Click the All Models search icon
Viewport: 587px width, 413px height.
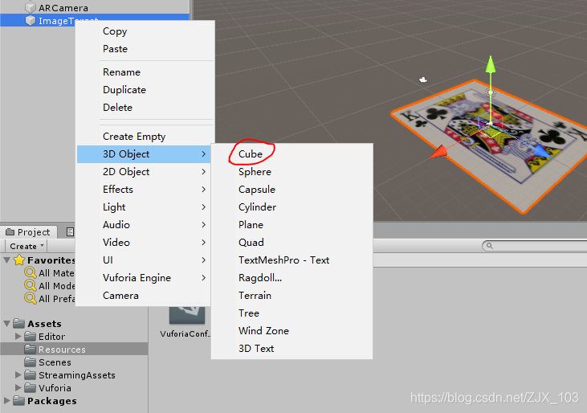(x=30, y=286)
